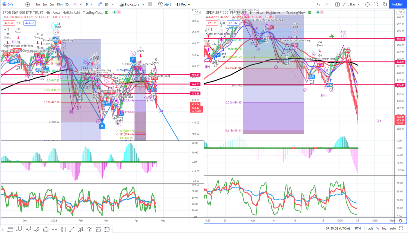
Task: Open the chart type dropdown arrow
Action: click(113, 4)
